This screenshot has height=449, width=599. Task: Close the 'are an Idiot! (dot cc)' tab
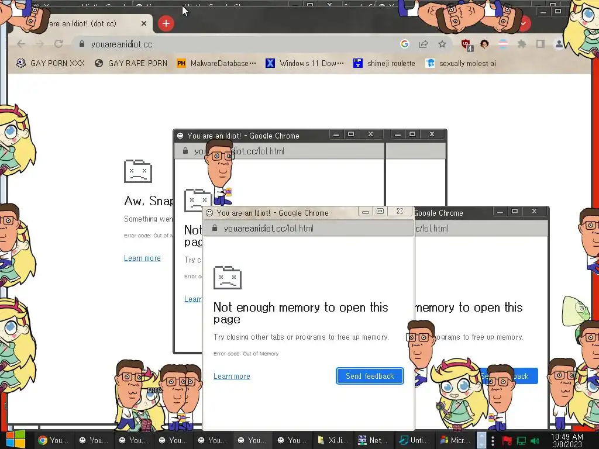(x=144, y=23)
